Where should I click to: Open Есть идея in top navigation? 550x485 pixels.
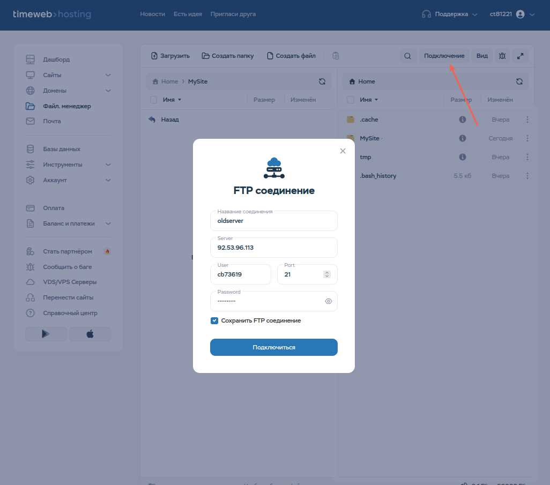pyautogui.click(x=188, y=14)
